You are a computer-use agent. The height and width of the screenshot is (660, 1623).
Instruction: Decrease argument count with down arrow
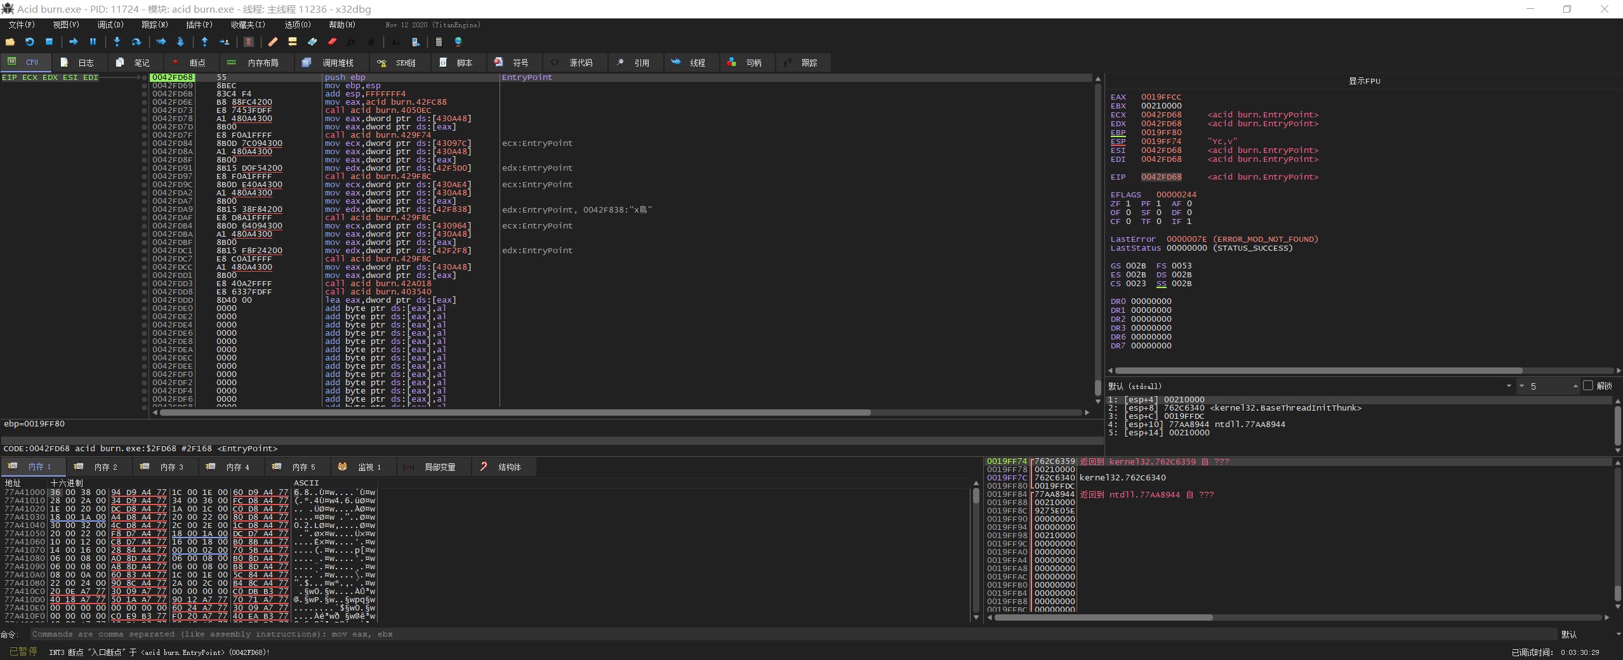(1521, 386)
